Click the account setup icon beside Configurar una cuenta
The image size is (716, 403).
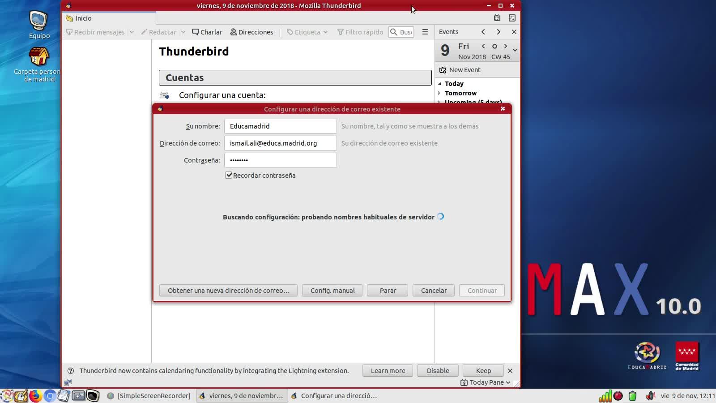[x=165, y=95]
